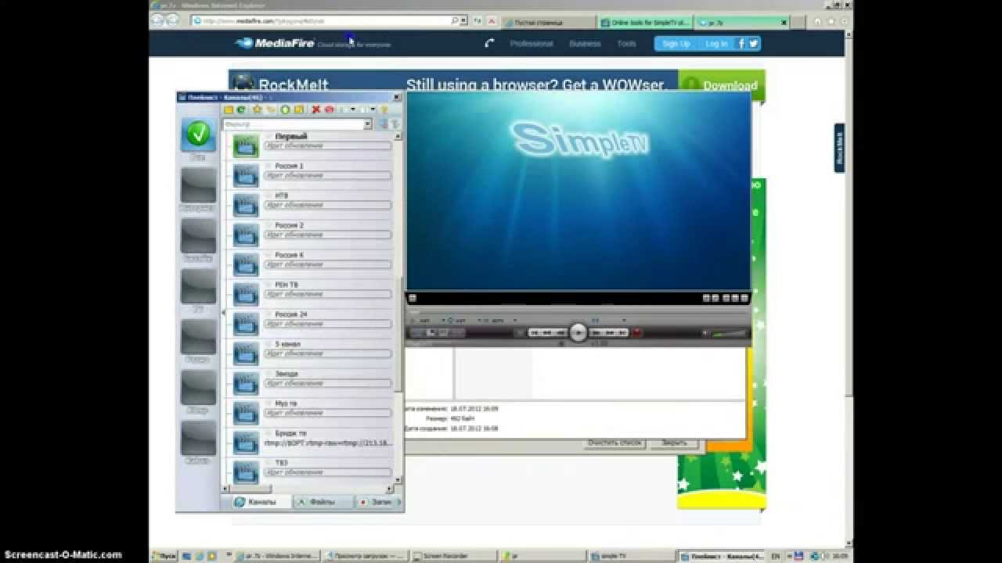Click the Россия К channel icon
Screen dimensions: 1002x563
pos(246,264)
